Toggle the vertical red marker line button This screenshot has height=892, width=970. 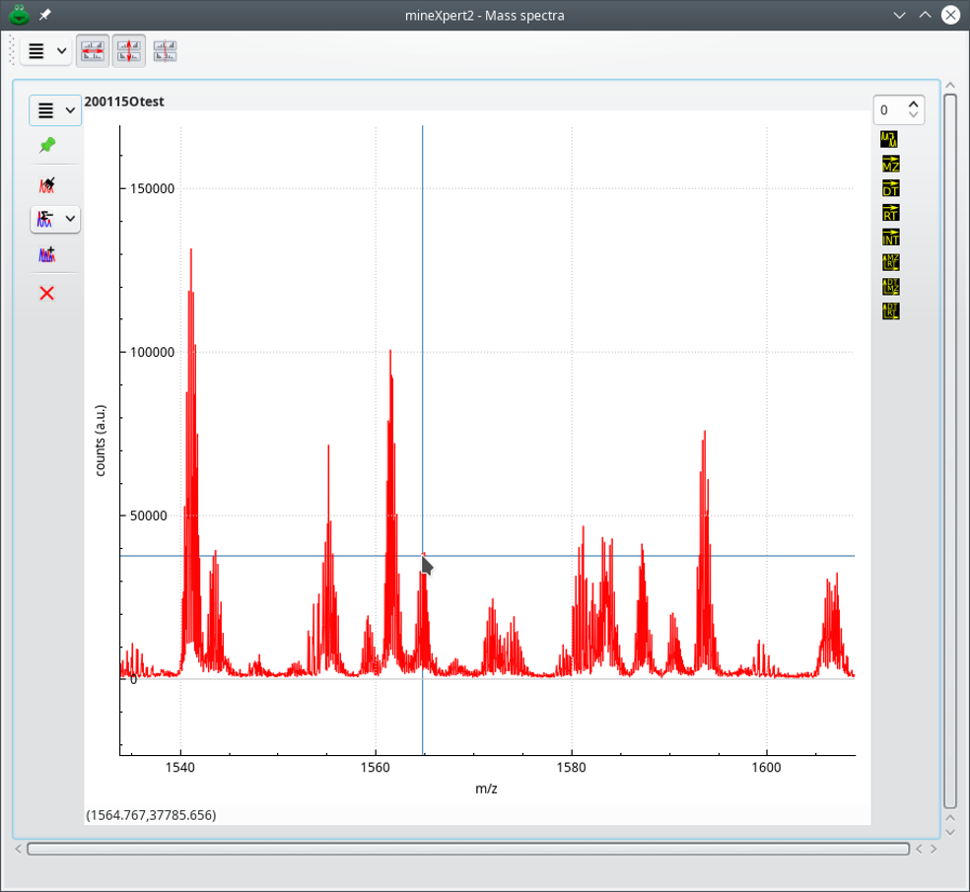coord(166,51)
